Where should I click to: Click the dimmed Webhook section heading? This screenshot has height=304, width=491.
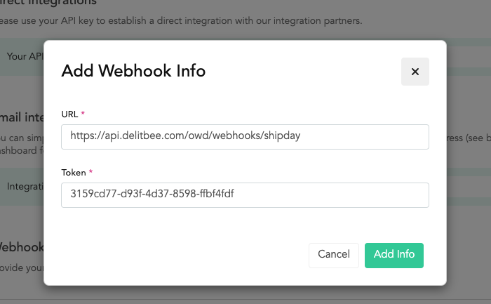(22, 247)
